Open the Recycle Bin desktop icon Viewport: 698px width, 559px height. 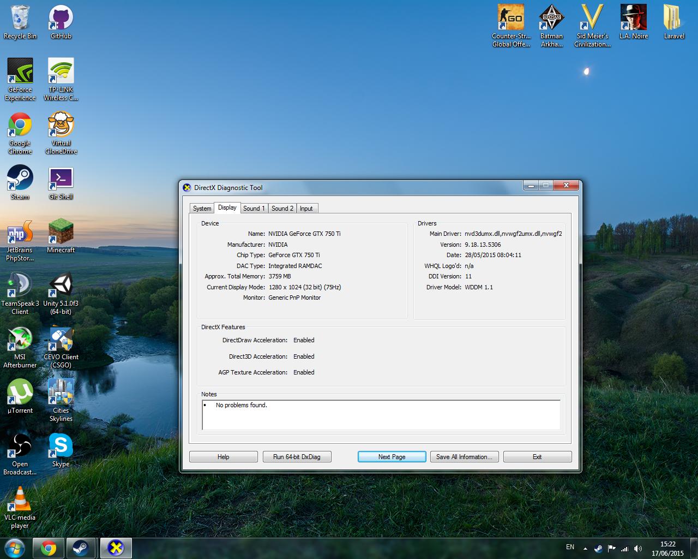click(x=20, y=22)
